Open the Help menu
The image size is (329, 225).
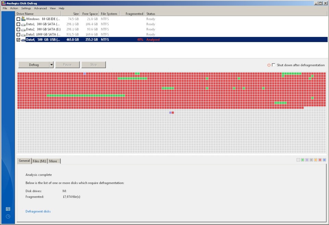tap(61, 8)
